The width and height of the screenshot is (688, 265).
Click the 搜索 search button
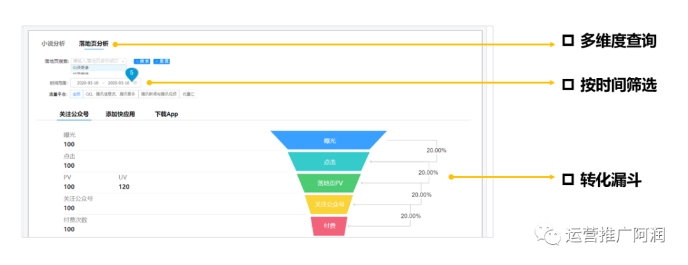[142, 61]
